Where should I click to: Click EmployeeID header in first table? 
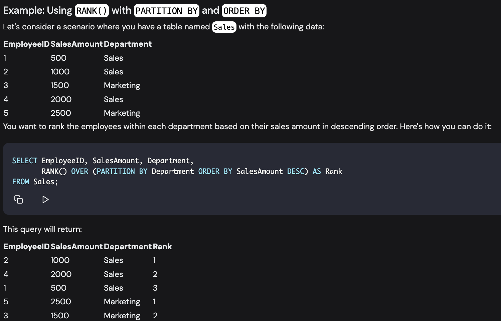tap(26, 44)
